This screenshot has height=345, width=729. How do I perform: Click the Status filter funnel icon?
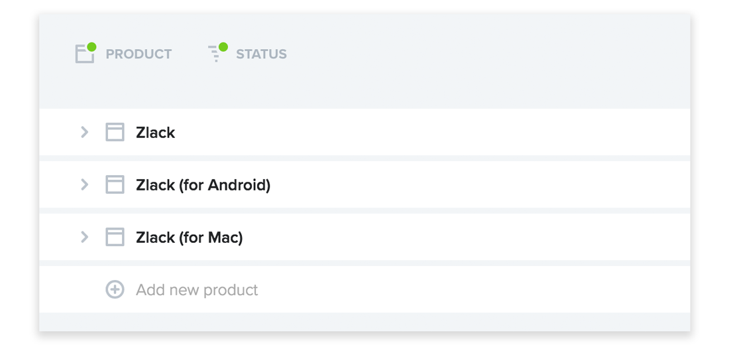(x=215, y=54)
